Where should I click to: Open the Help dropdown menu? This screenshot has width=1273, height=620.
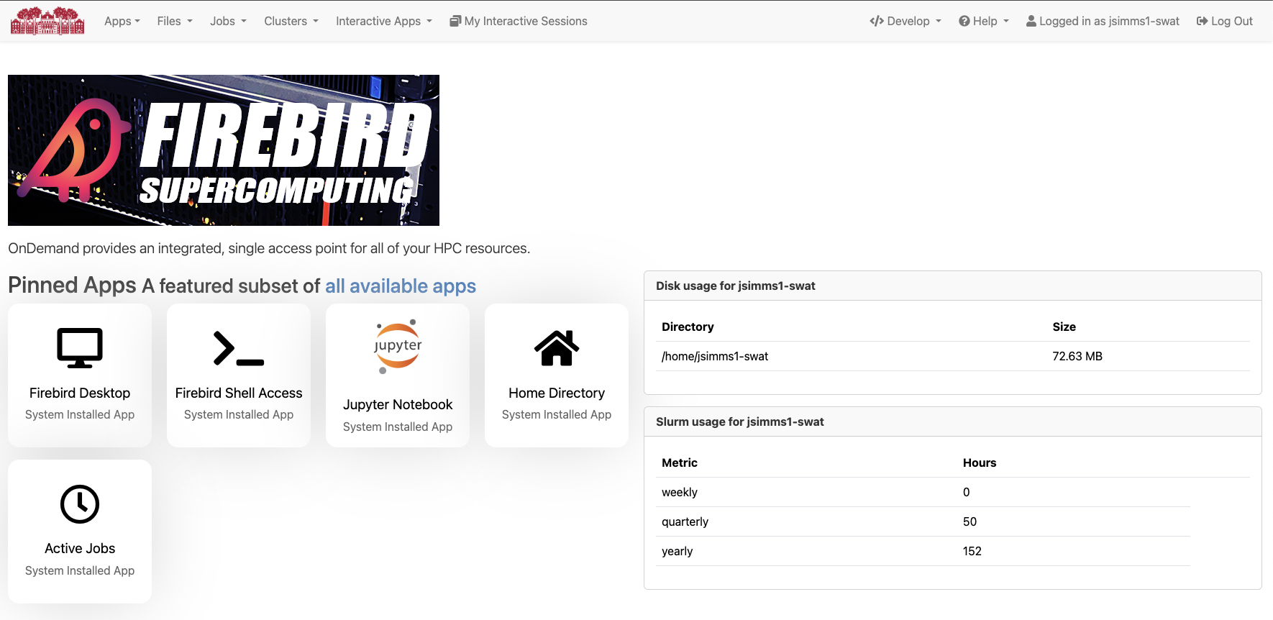[984, 21]
